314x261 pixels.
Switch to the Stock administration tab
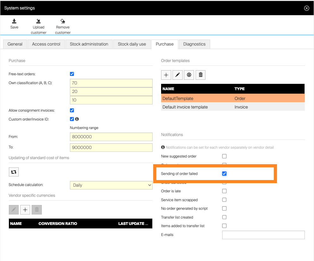click(x=89, y=44)
